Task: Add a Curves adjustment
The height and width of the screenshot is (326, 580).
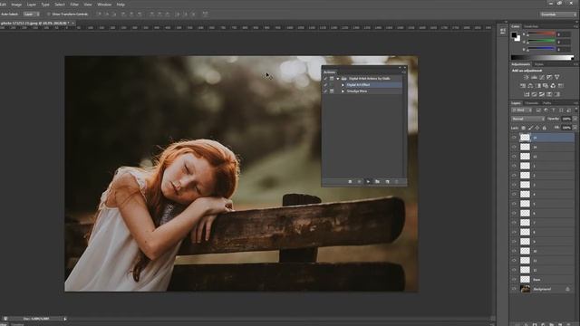Action: point(542,77)
